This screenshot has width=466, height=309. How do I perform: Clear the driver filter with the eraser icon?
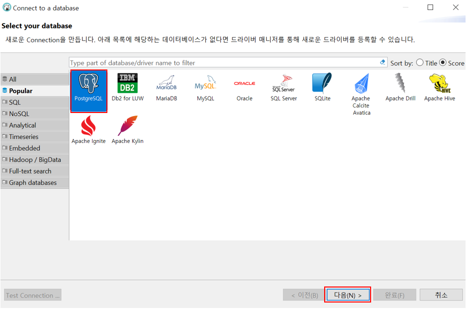[x=383, y=62]
